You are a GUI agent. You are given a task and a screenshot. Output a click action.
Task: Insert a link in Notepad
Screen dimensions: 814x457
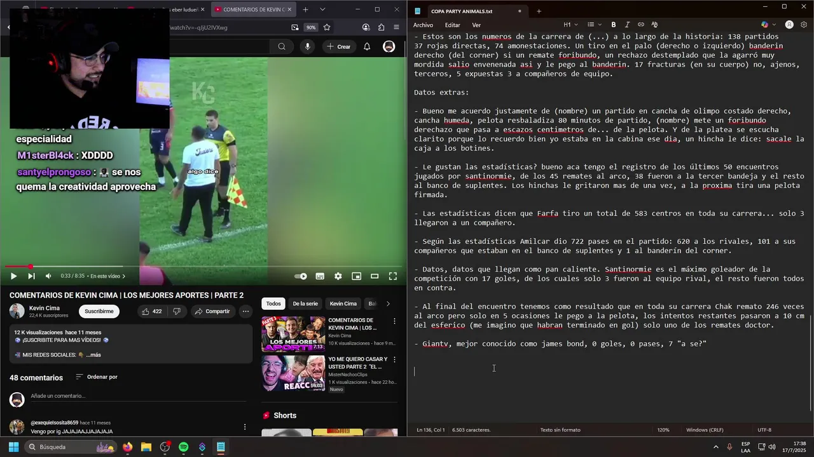[x=641, y=25]
